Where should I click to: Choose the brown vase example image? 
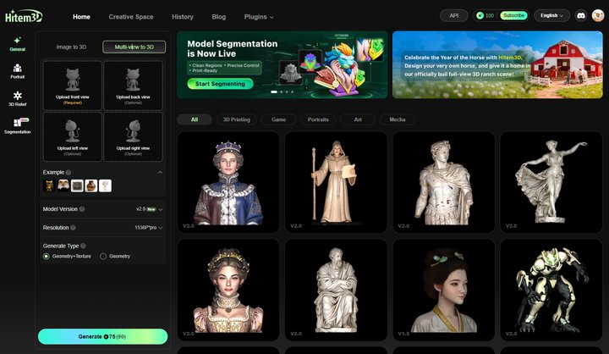91,185
